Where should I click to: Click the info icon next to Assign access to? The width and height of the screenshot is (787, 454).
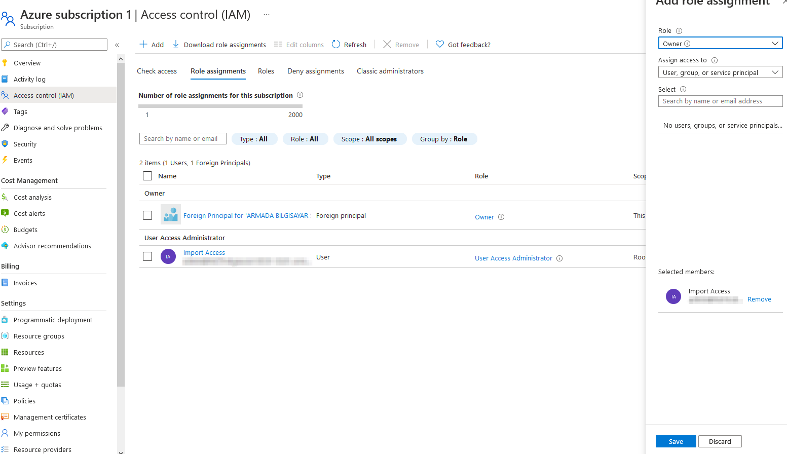715,60
